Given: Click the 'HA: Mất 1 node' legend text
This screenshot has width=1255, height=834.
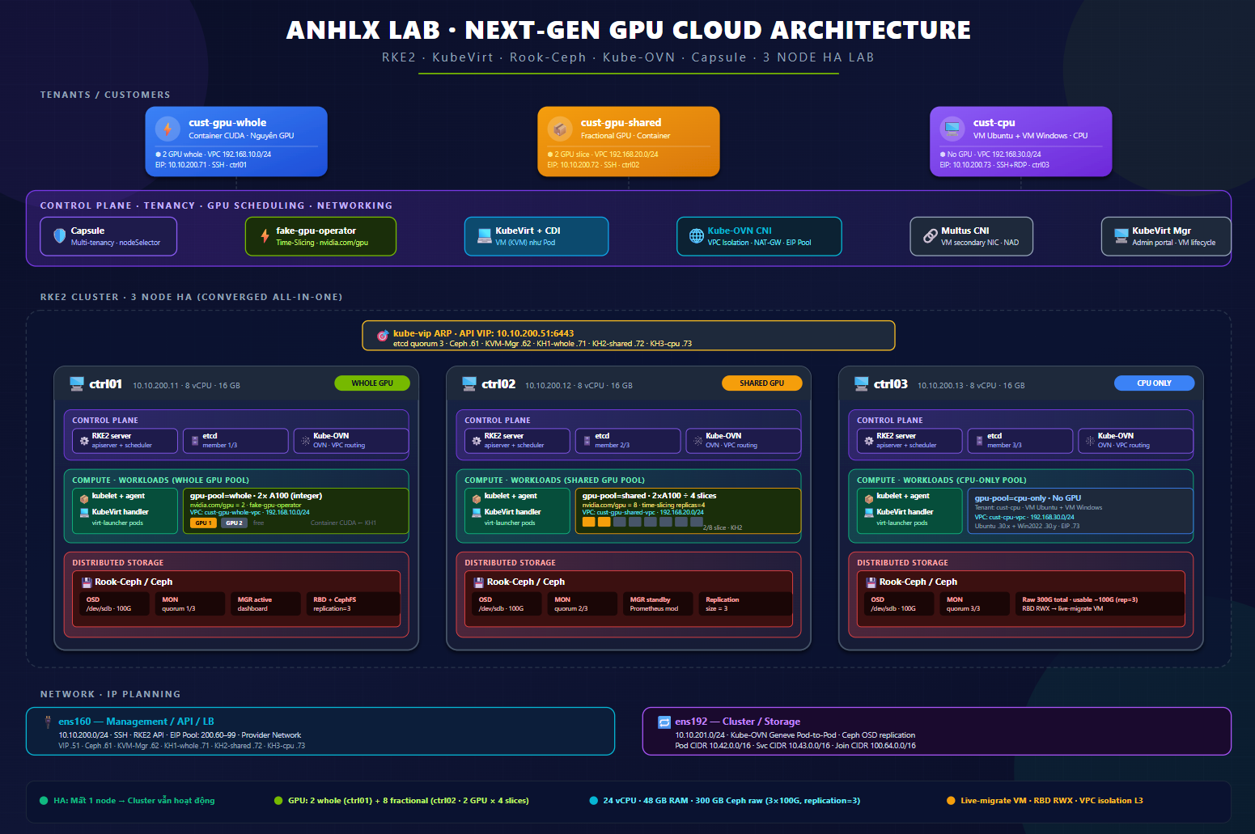Looking at the screenshot, I should tap(85, 801).
